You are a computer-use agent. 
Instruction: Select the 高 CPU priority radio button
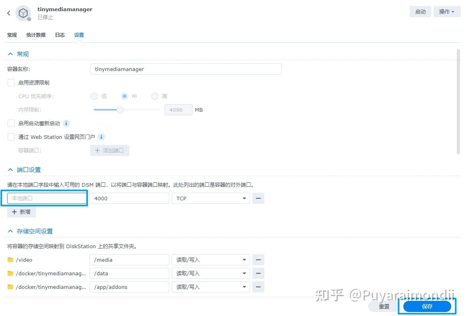(x=155, y=96)
